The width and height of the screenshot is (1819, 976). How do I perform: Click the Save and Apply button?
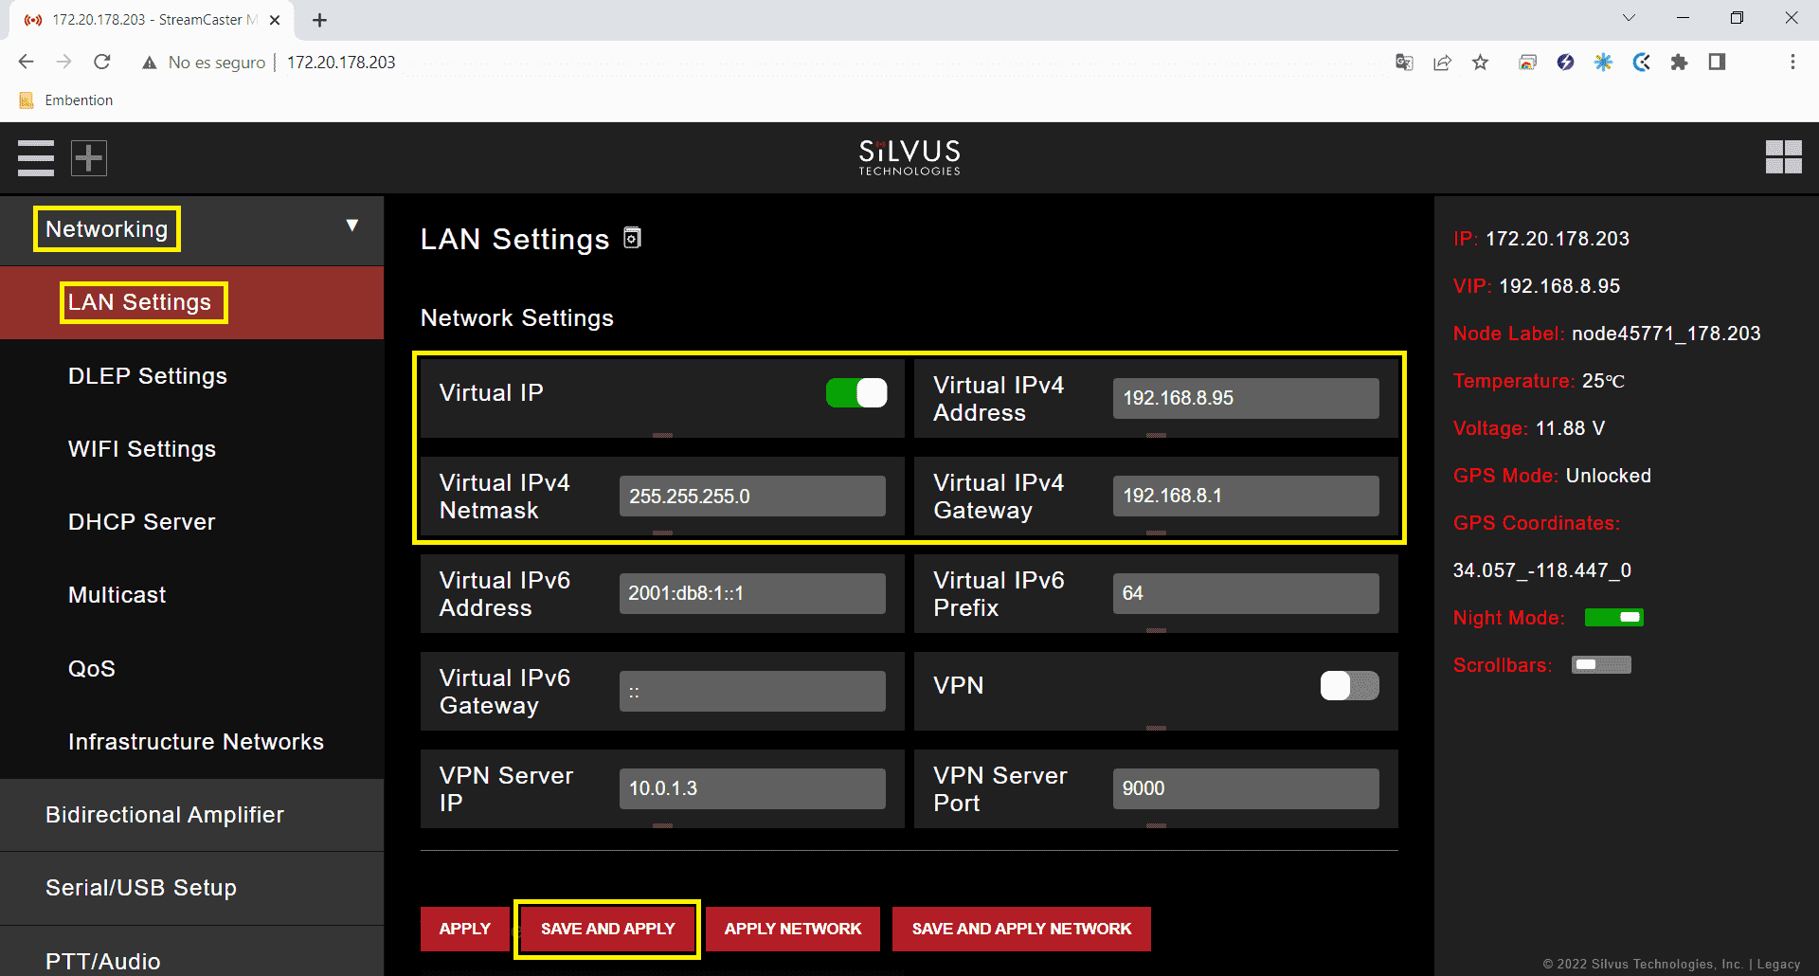click(607, 929)
